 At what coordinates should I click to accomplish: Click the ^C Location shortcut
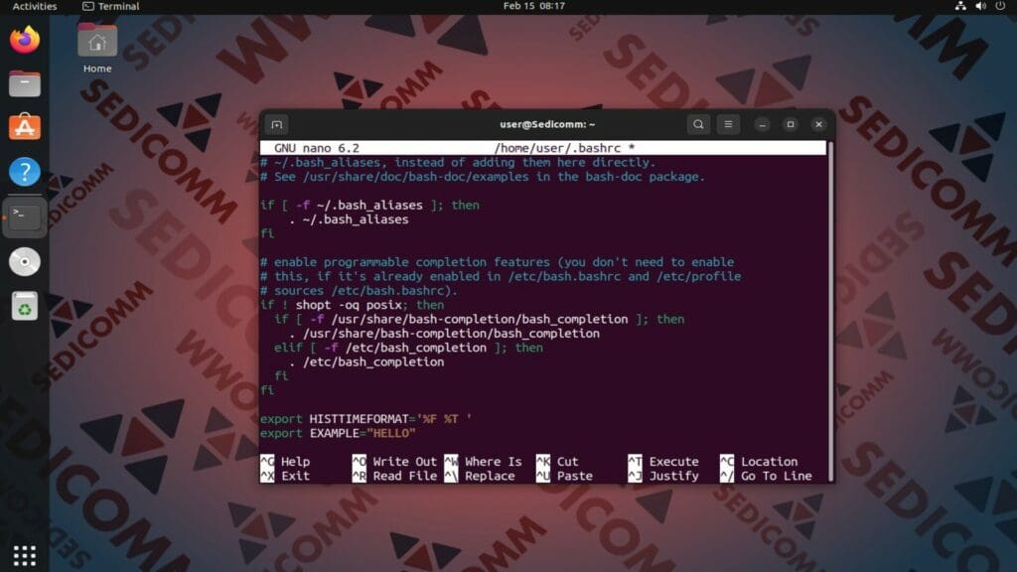(759, 462)
